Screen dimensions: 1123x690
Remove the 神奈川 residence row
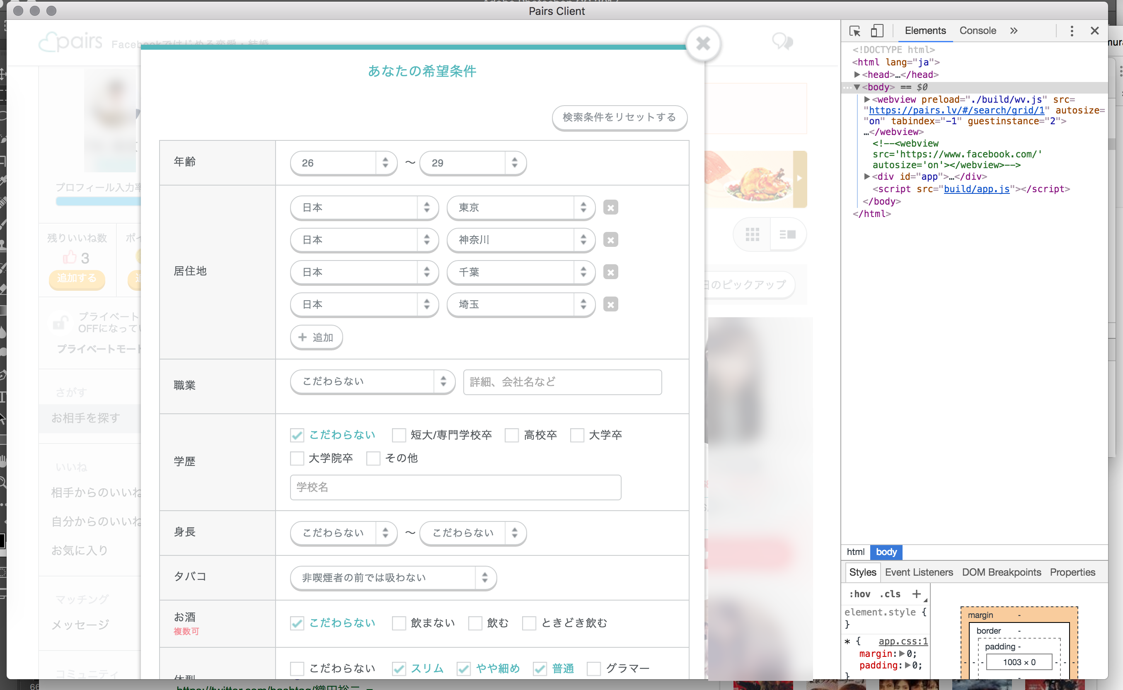coord(610,239)
